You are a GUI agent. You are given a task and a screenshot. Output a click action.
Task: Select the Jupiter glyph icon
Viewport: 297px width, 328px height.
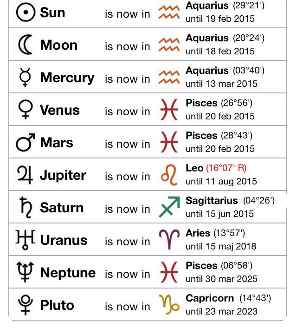tap(25, 175)
